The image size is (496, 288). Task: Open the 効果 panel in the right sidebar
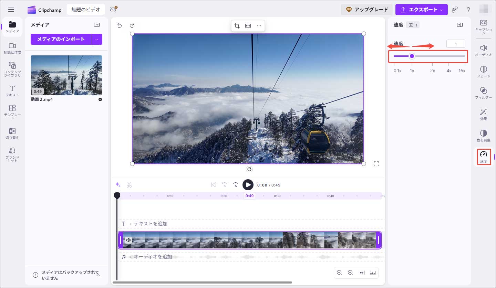(x=484, y=114)
